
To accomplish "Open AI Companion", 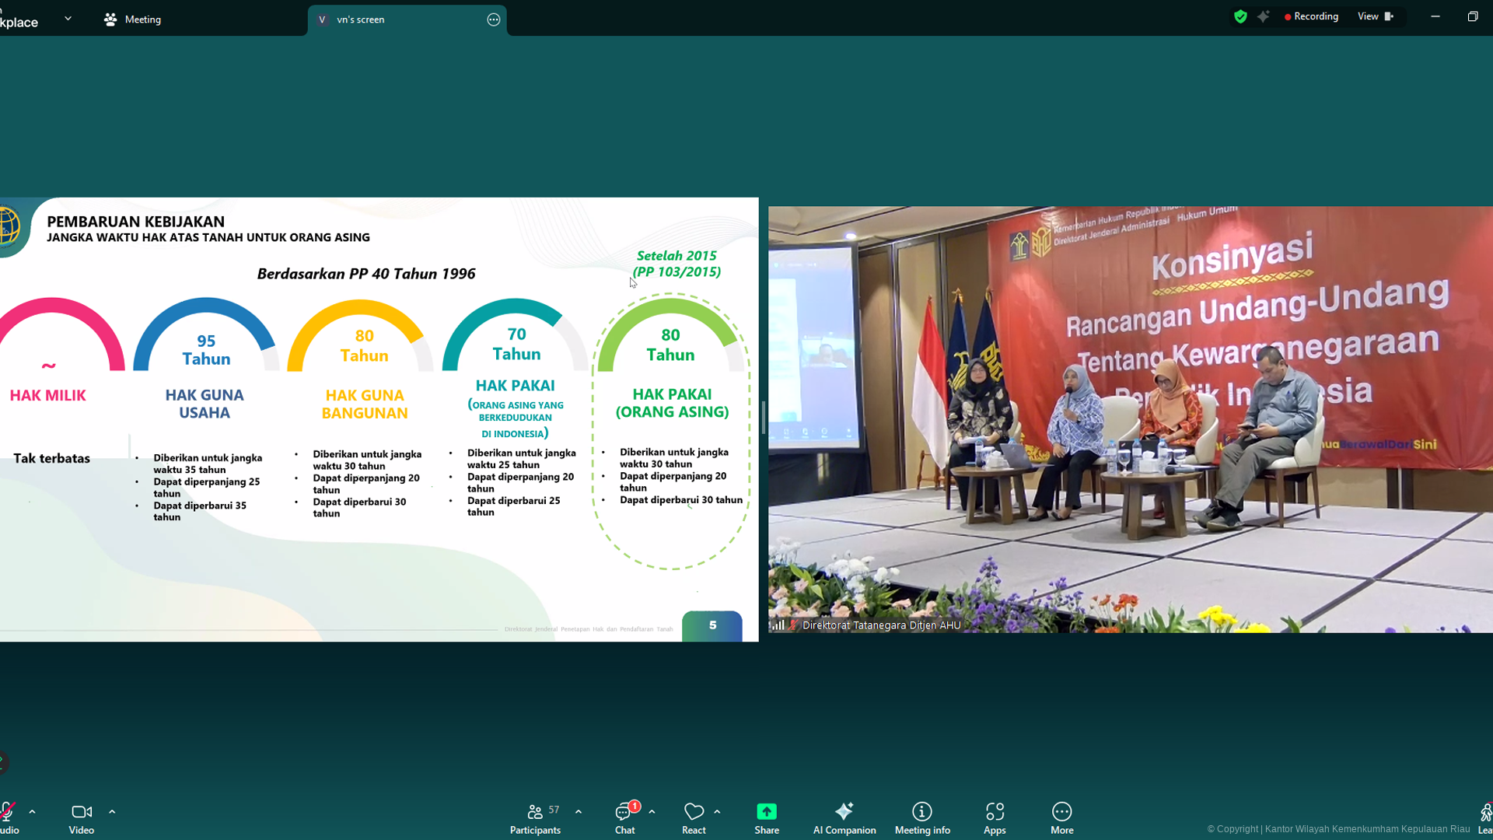I will 844,818.
